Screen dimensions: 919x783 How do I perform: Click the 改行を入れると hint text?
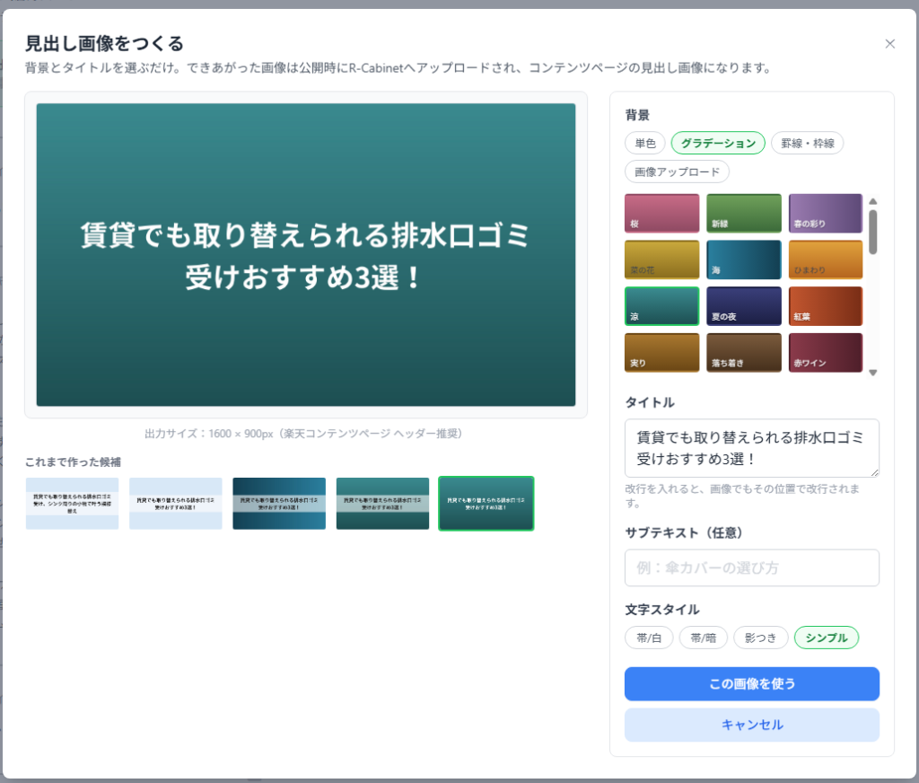pyautogui.click(x=742, y=496)
